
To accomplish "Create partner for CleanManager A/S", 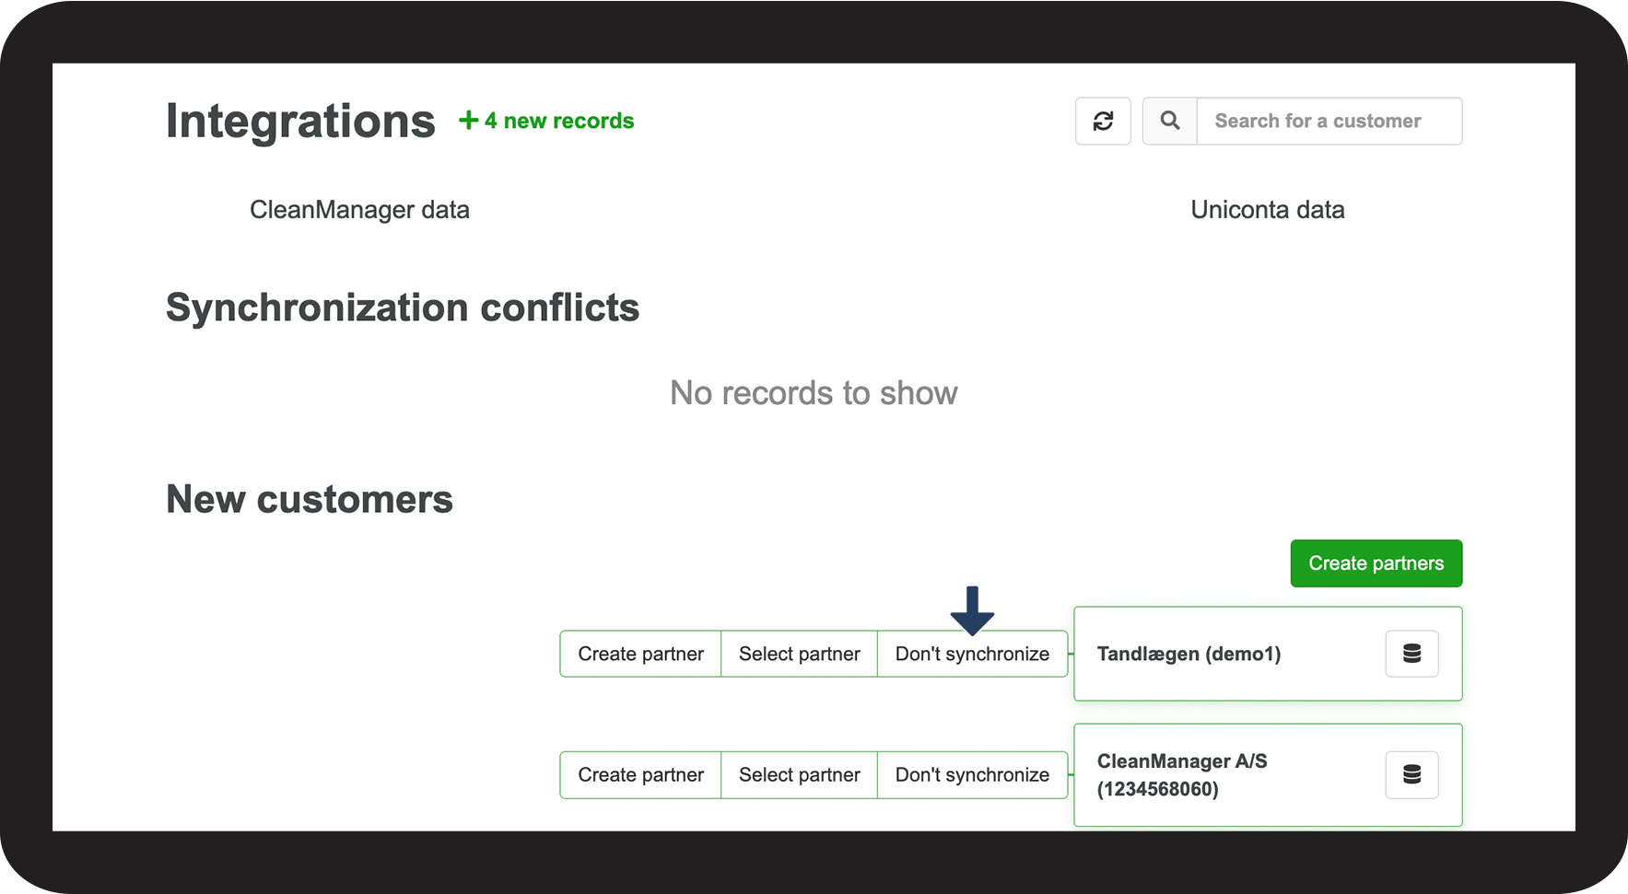I will coord(640,774).
